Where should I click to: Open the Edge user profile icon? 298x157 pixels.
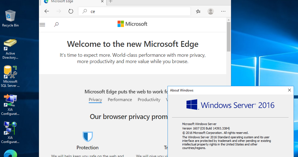[211, 12]
